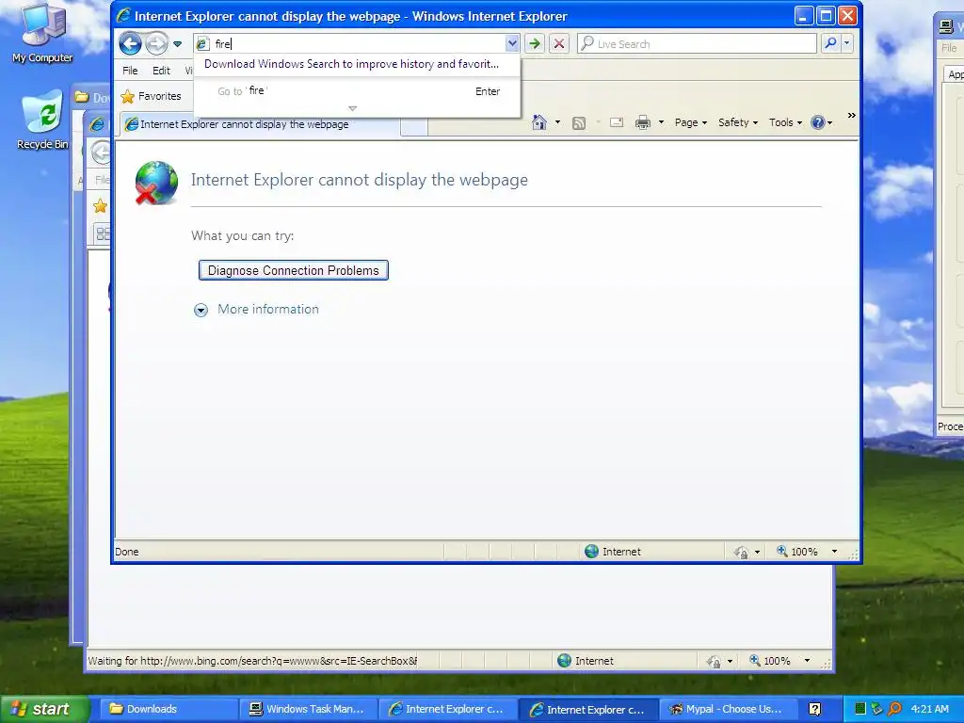964x723 pixels.
Task: Expand the autocomplete list's down chevron
Action: (x=352, y=108)
